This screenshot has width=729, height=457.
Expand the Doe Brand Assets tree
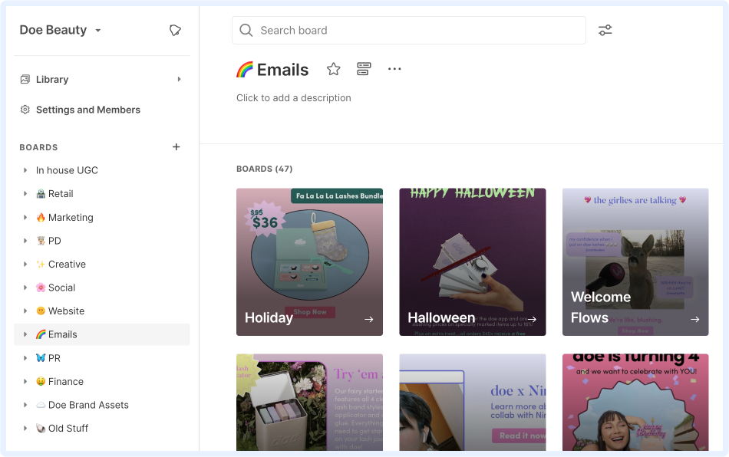25,405
